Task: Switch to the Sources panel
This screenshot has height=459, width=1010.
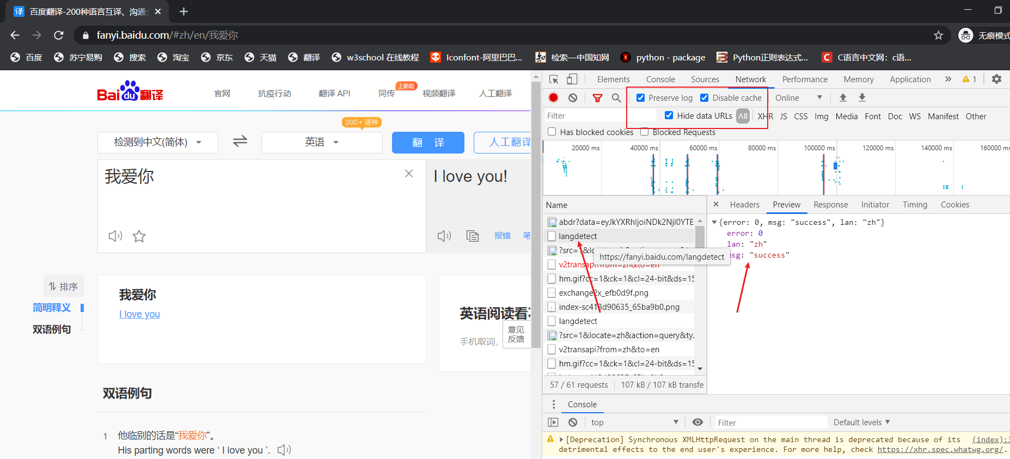Action: pos(705,79)
